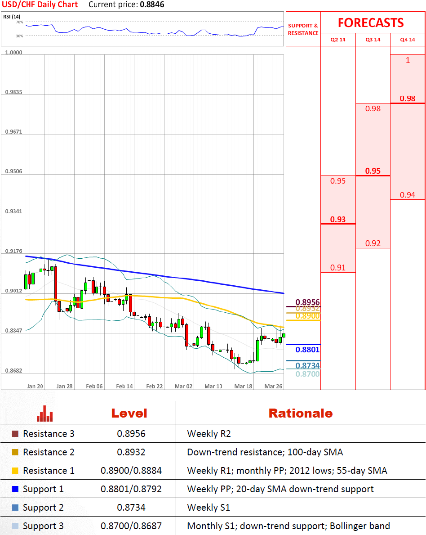The width and height of the screenshot is (426, 535).
Task: Click the Jan 20 date axis label
Action: coord(35,386)
